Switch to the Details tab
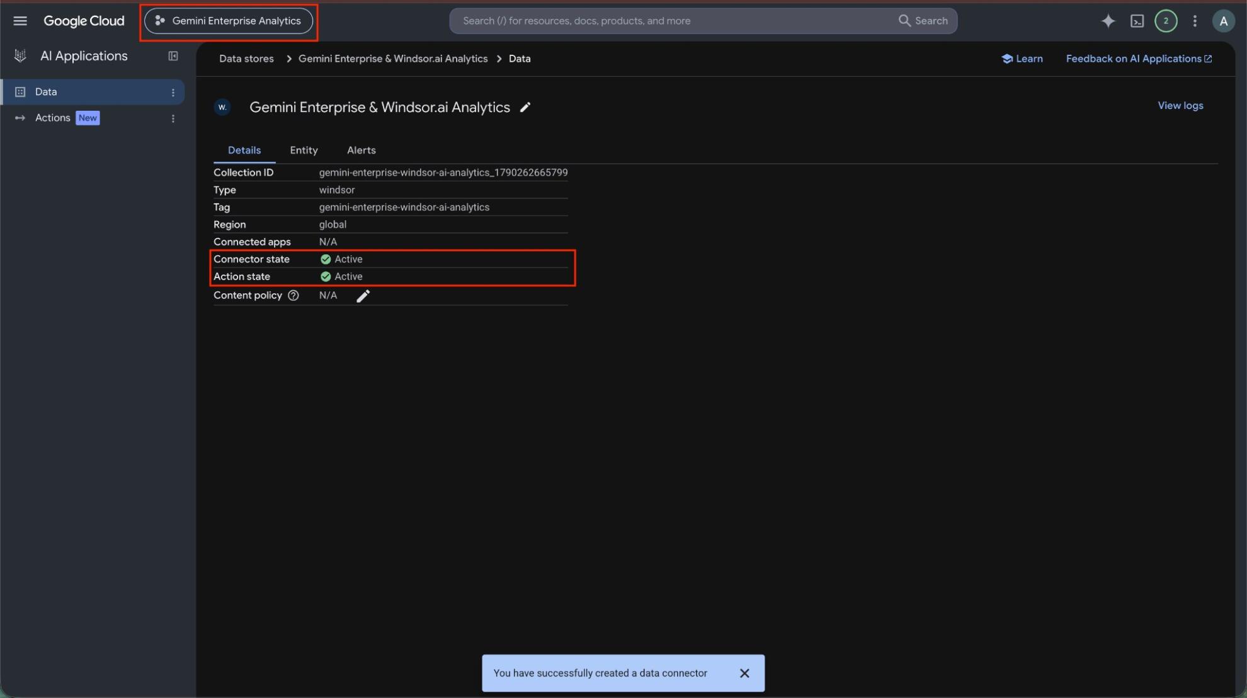Viewport: 1247px width, 698px height. [x=244, y=150]
